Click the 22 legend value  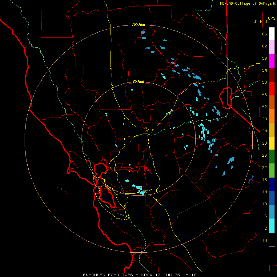point(264,167)
